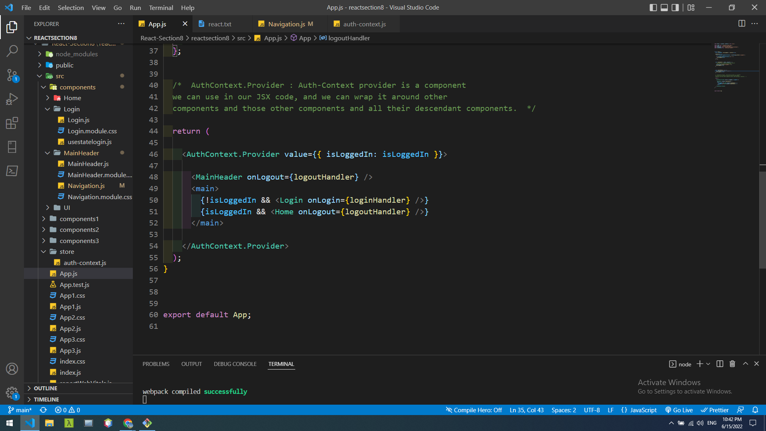
Task: Open Explorer Views and More Actions
Action: tap(121, 24)
